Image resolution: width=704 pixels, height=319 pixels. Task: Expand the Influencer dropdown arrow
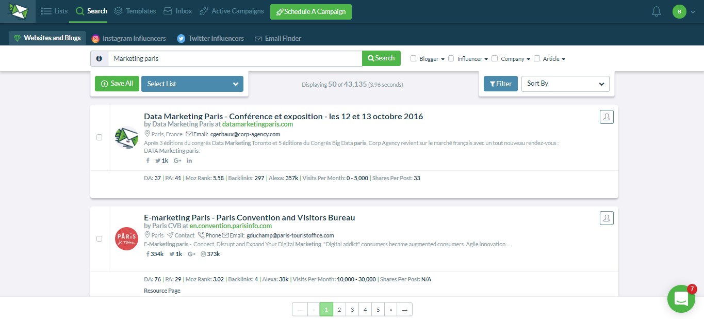coord(486,59)
